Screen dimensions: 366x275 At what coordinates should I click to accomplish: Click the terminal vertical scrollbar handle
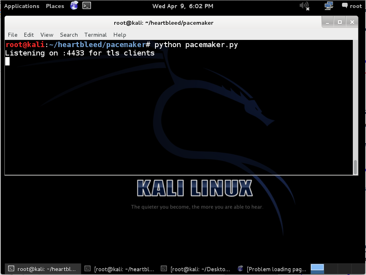[355, 167]
